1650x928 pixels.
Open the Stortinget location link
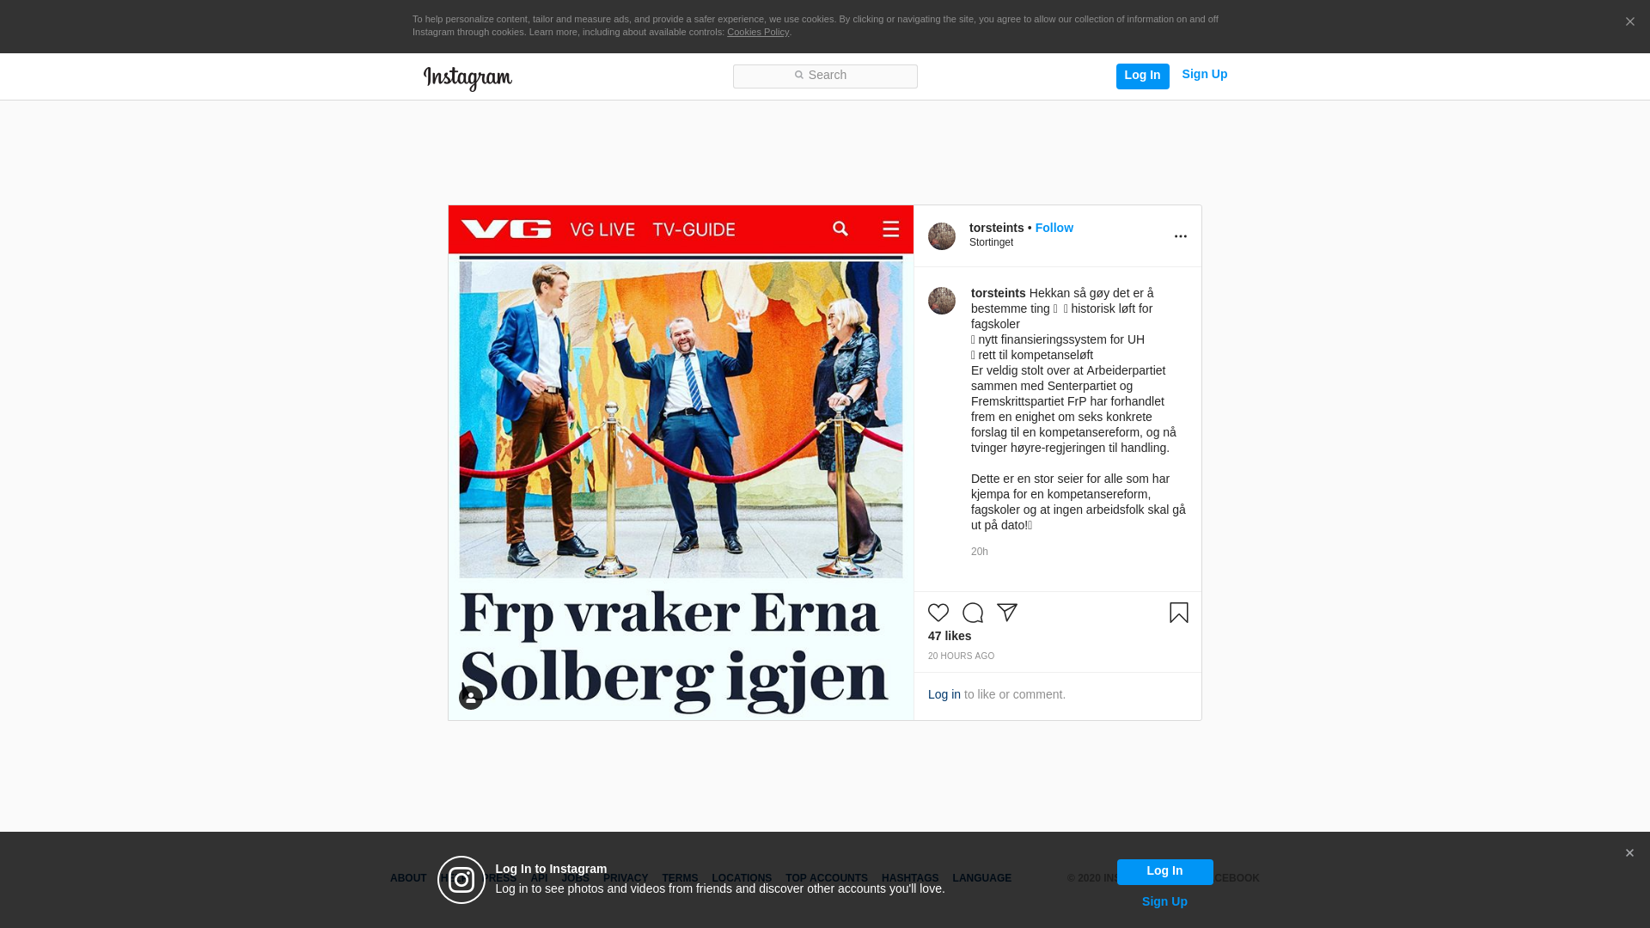(x=991, y=242)
